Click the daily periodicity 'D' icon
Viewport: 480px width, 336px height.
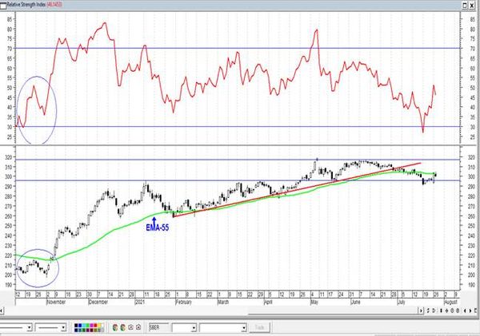[434, 310]
